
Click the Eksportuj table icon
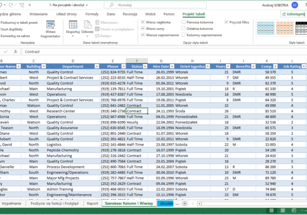point(73,25)
